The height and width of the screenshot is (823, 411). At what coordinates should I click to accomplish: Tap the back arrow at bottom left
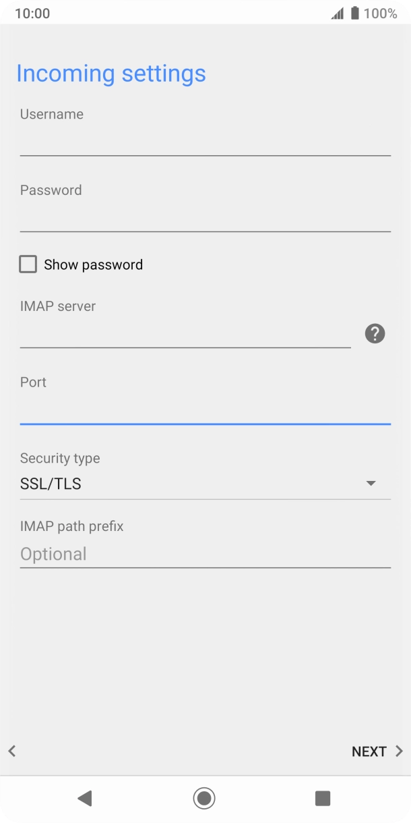[x=11, y=751]
